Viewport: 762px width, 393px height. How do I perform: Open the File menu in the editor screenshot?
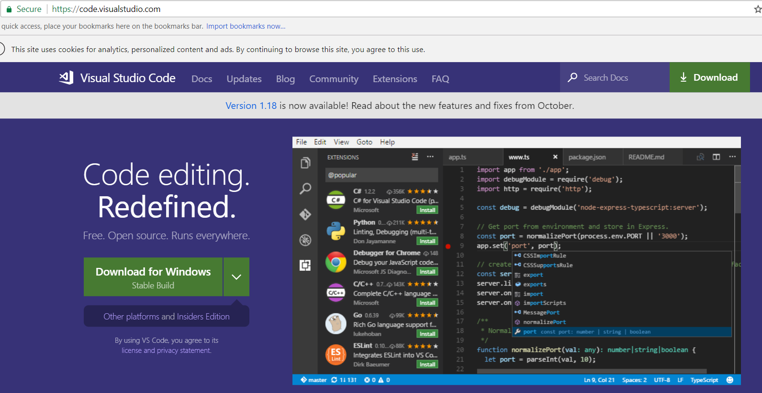pyautogui.click(x=302, y=142)
